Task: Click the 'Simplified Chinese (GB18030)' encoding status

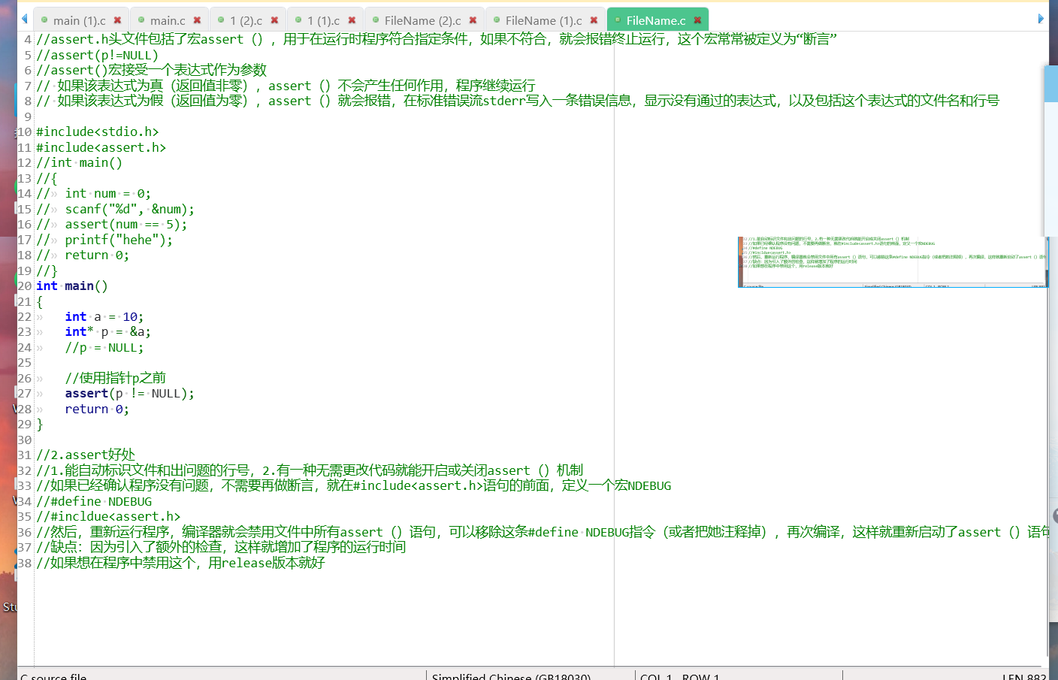Action: click(511, 676)
